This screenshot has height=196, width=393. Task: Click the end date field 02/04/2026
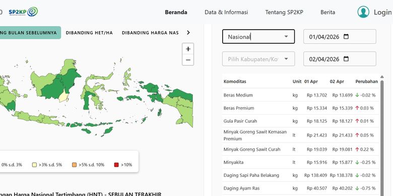click(x=340, y=59)
